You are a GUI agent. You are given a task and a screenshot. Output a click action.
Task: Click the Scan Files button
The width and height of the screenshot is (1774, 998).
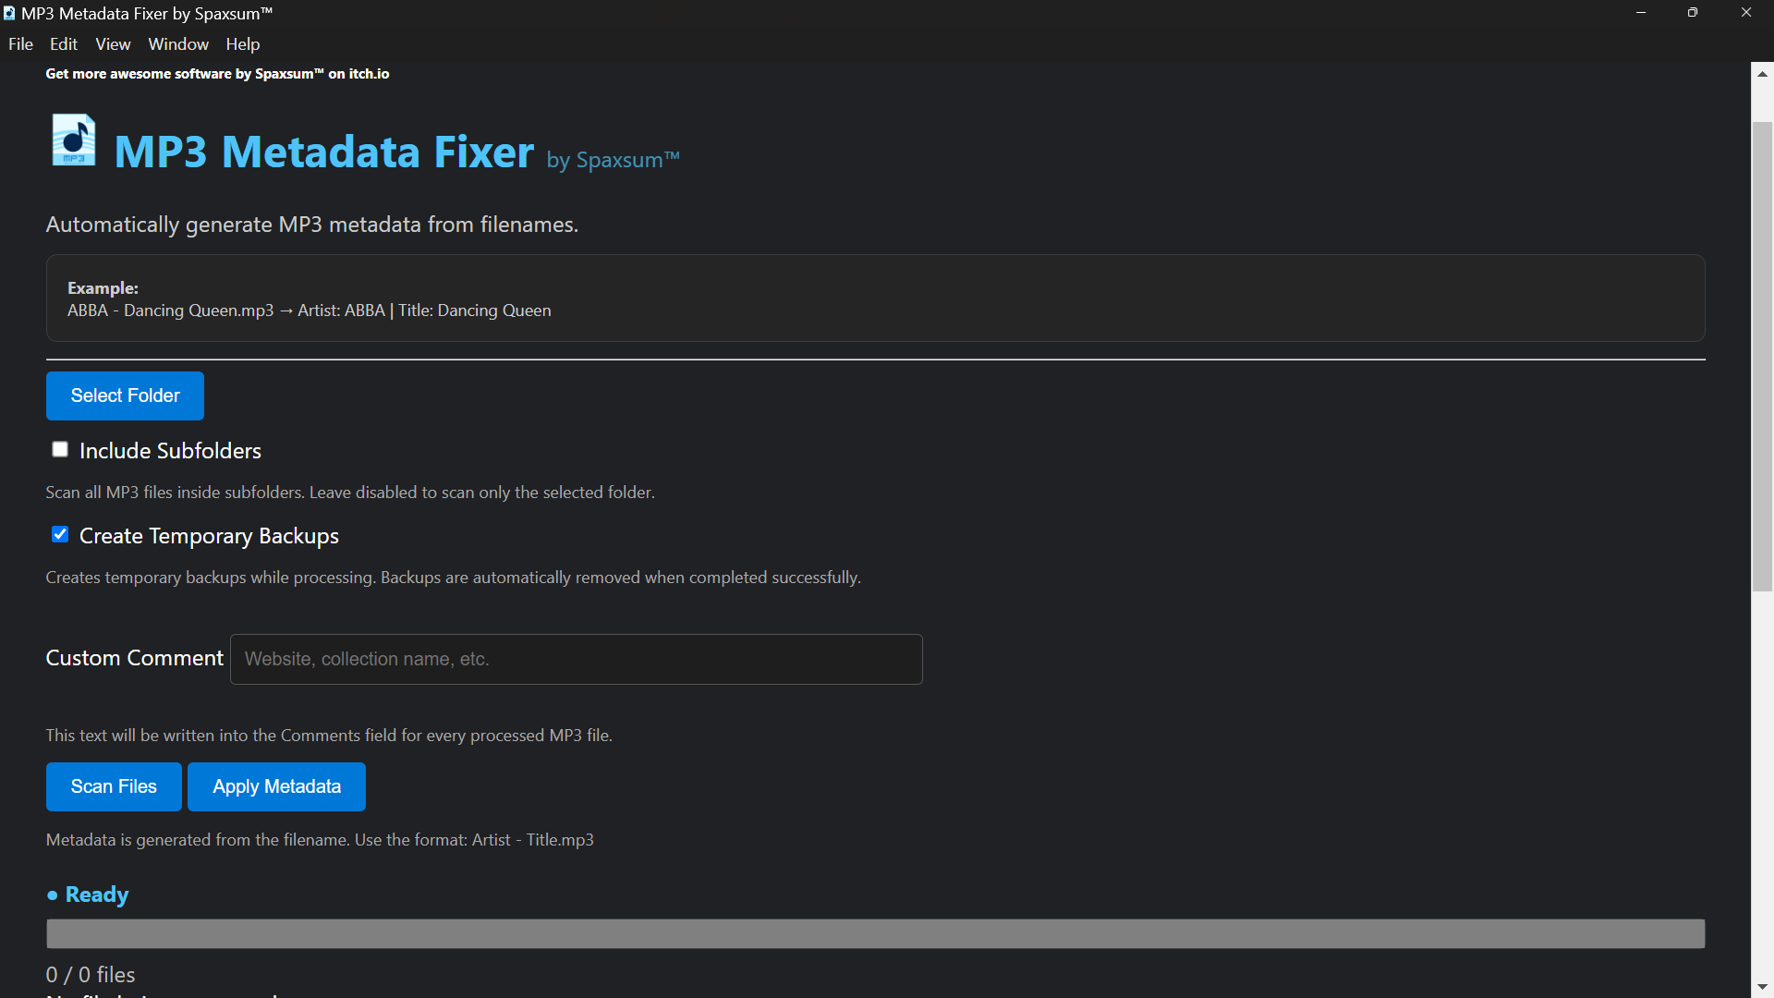[x=114, y=786]
